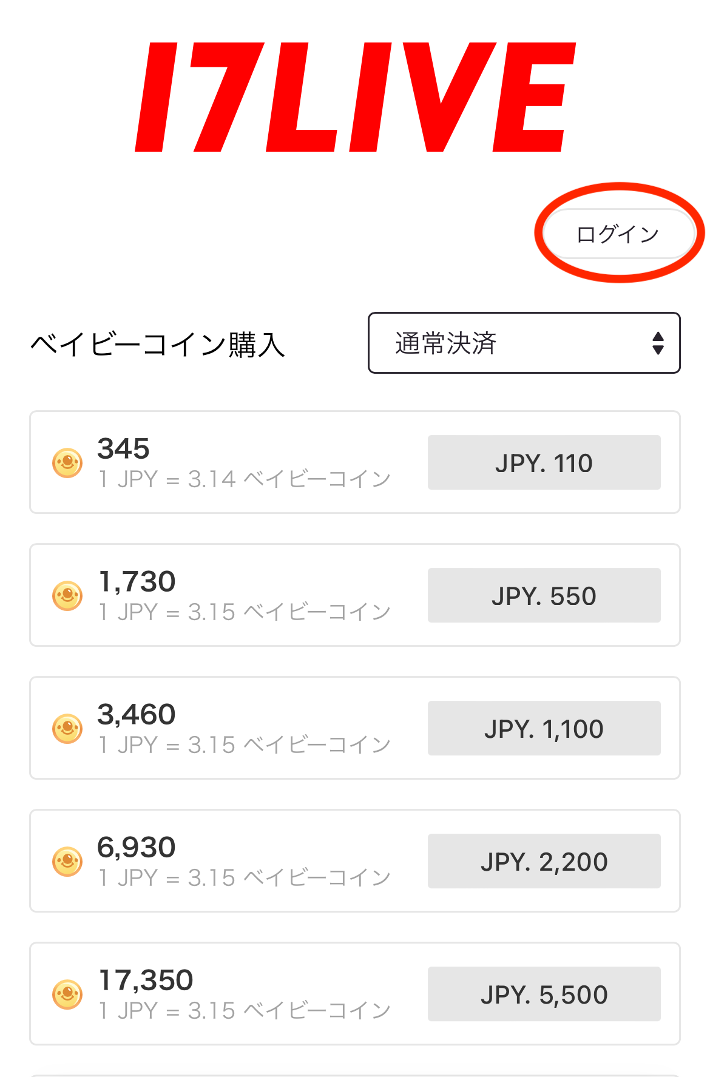Click coin icon beside 6,930 baby coins
The width and height of the screenshot is (710, 1077).
point(67,862)
